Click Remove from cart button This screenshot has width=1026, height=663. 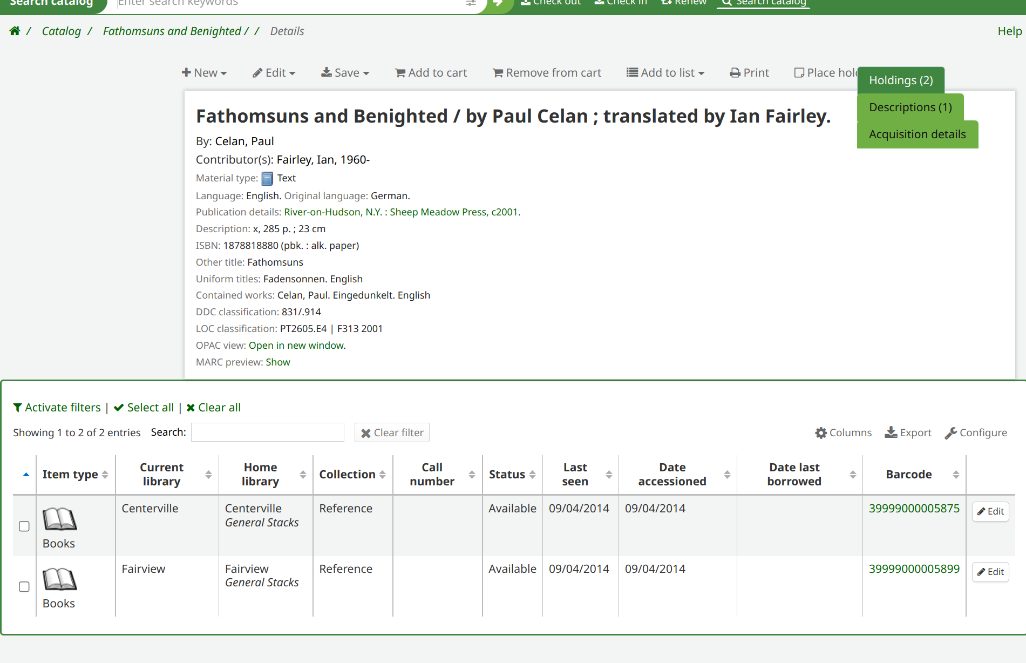click(x=547, y=73)
